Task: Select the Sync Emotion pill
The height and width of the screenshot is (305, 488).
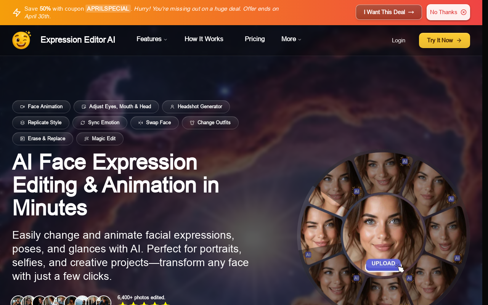Action: (100, 123)
